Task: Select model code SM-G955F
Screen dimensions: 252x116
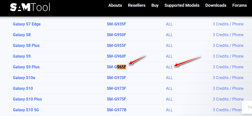Action: point(116,46)
